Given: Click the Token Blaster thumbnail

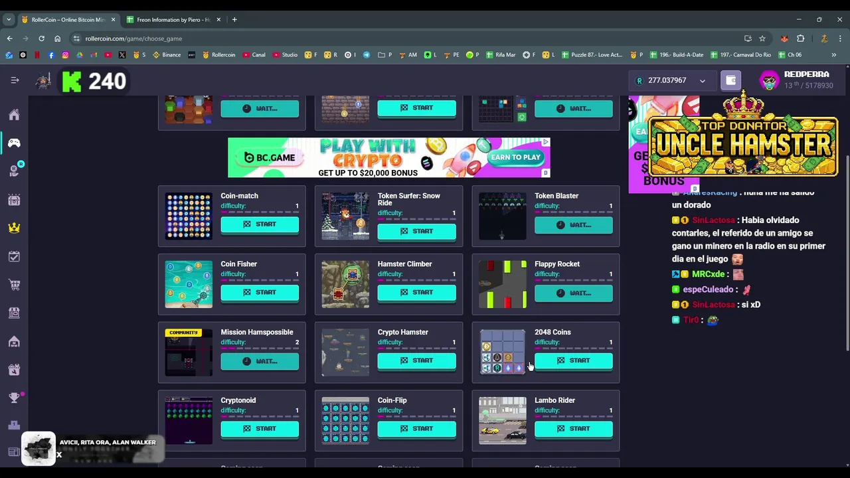Looking at the screenshot, I should click(503, 216).
